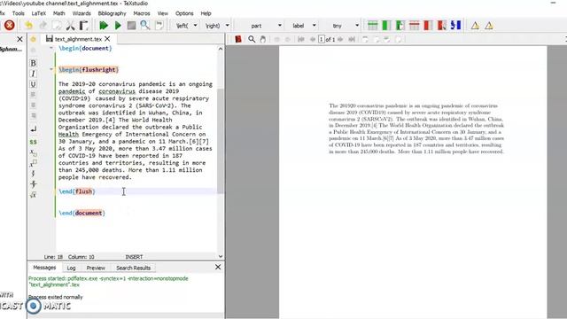This screenshot has width=567, height=319.
Task: Open the Help menu
Action: (x=206, y=13)
